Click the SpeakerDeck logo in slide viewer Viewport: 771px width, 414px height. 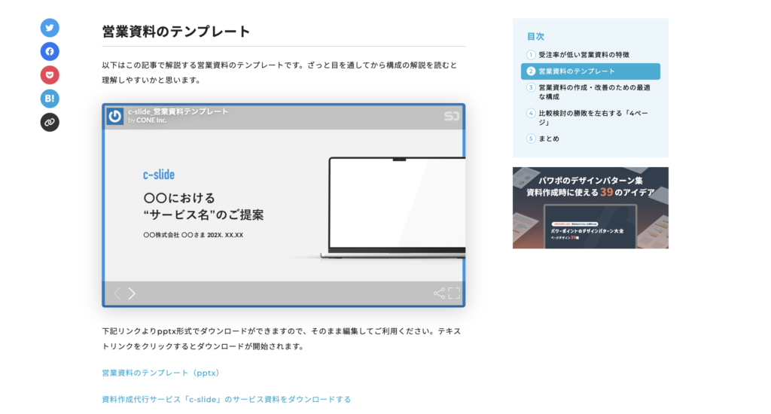(x=452, y=116)
